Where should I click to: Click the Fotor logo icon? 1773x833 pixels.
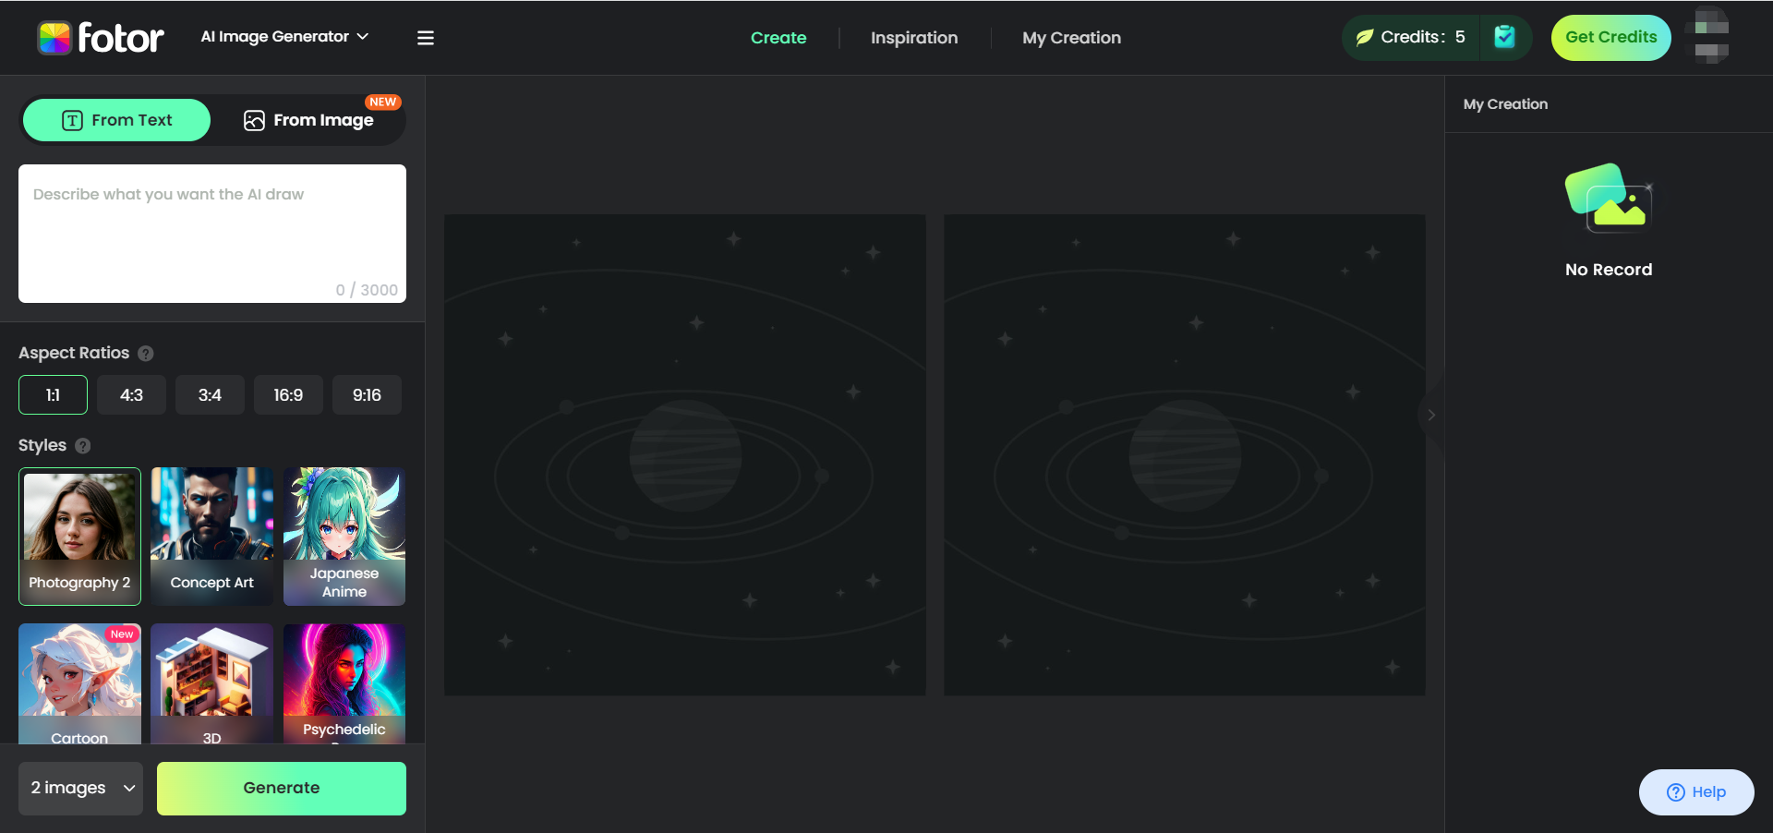54,38
